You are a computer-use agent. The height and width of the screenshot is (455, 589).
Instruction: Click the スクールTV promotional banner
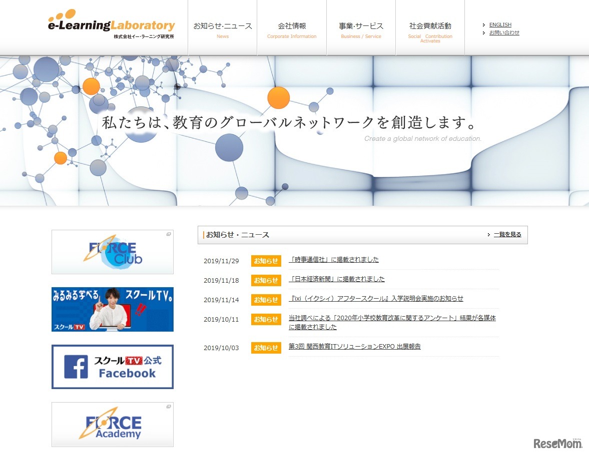click(x=112, y=309)
